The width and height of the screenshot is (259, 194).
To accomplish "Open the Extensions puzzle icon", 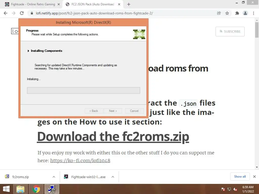I will point(237,13).
